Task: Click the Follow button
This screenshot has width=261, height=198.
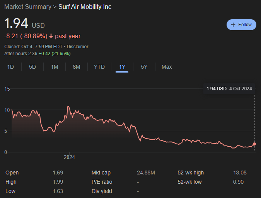Action: pyautogui.click(x=241, y=25)
